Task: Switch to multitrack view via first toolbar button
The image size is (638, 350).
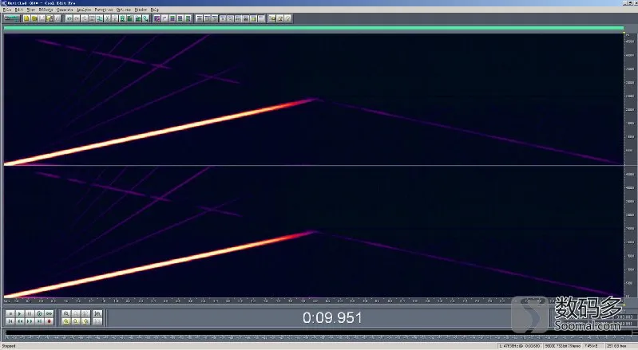Action: 12,18
